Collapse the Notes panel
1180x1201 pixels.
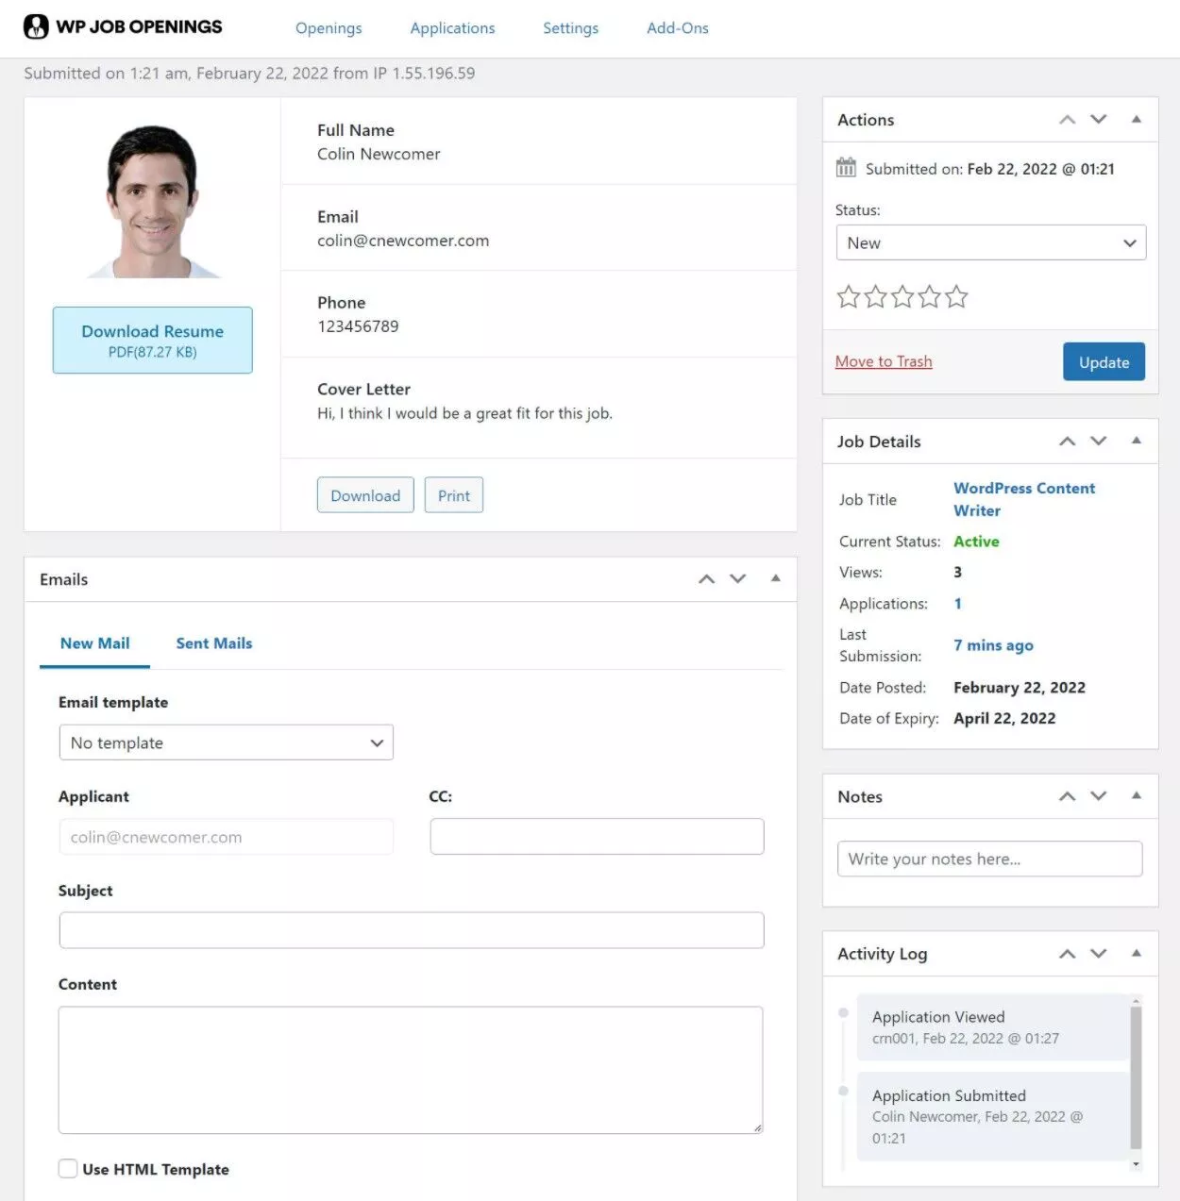click(x=1137, y=796)
